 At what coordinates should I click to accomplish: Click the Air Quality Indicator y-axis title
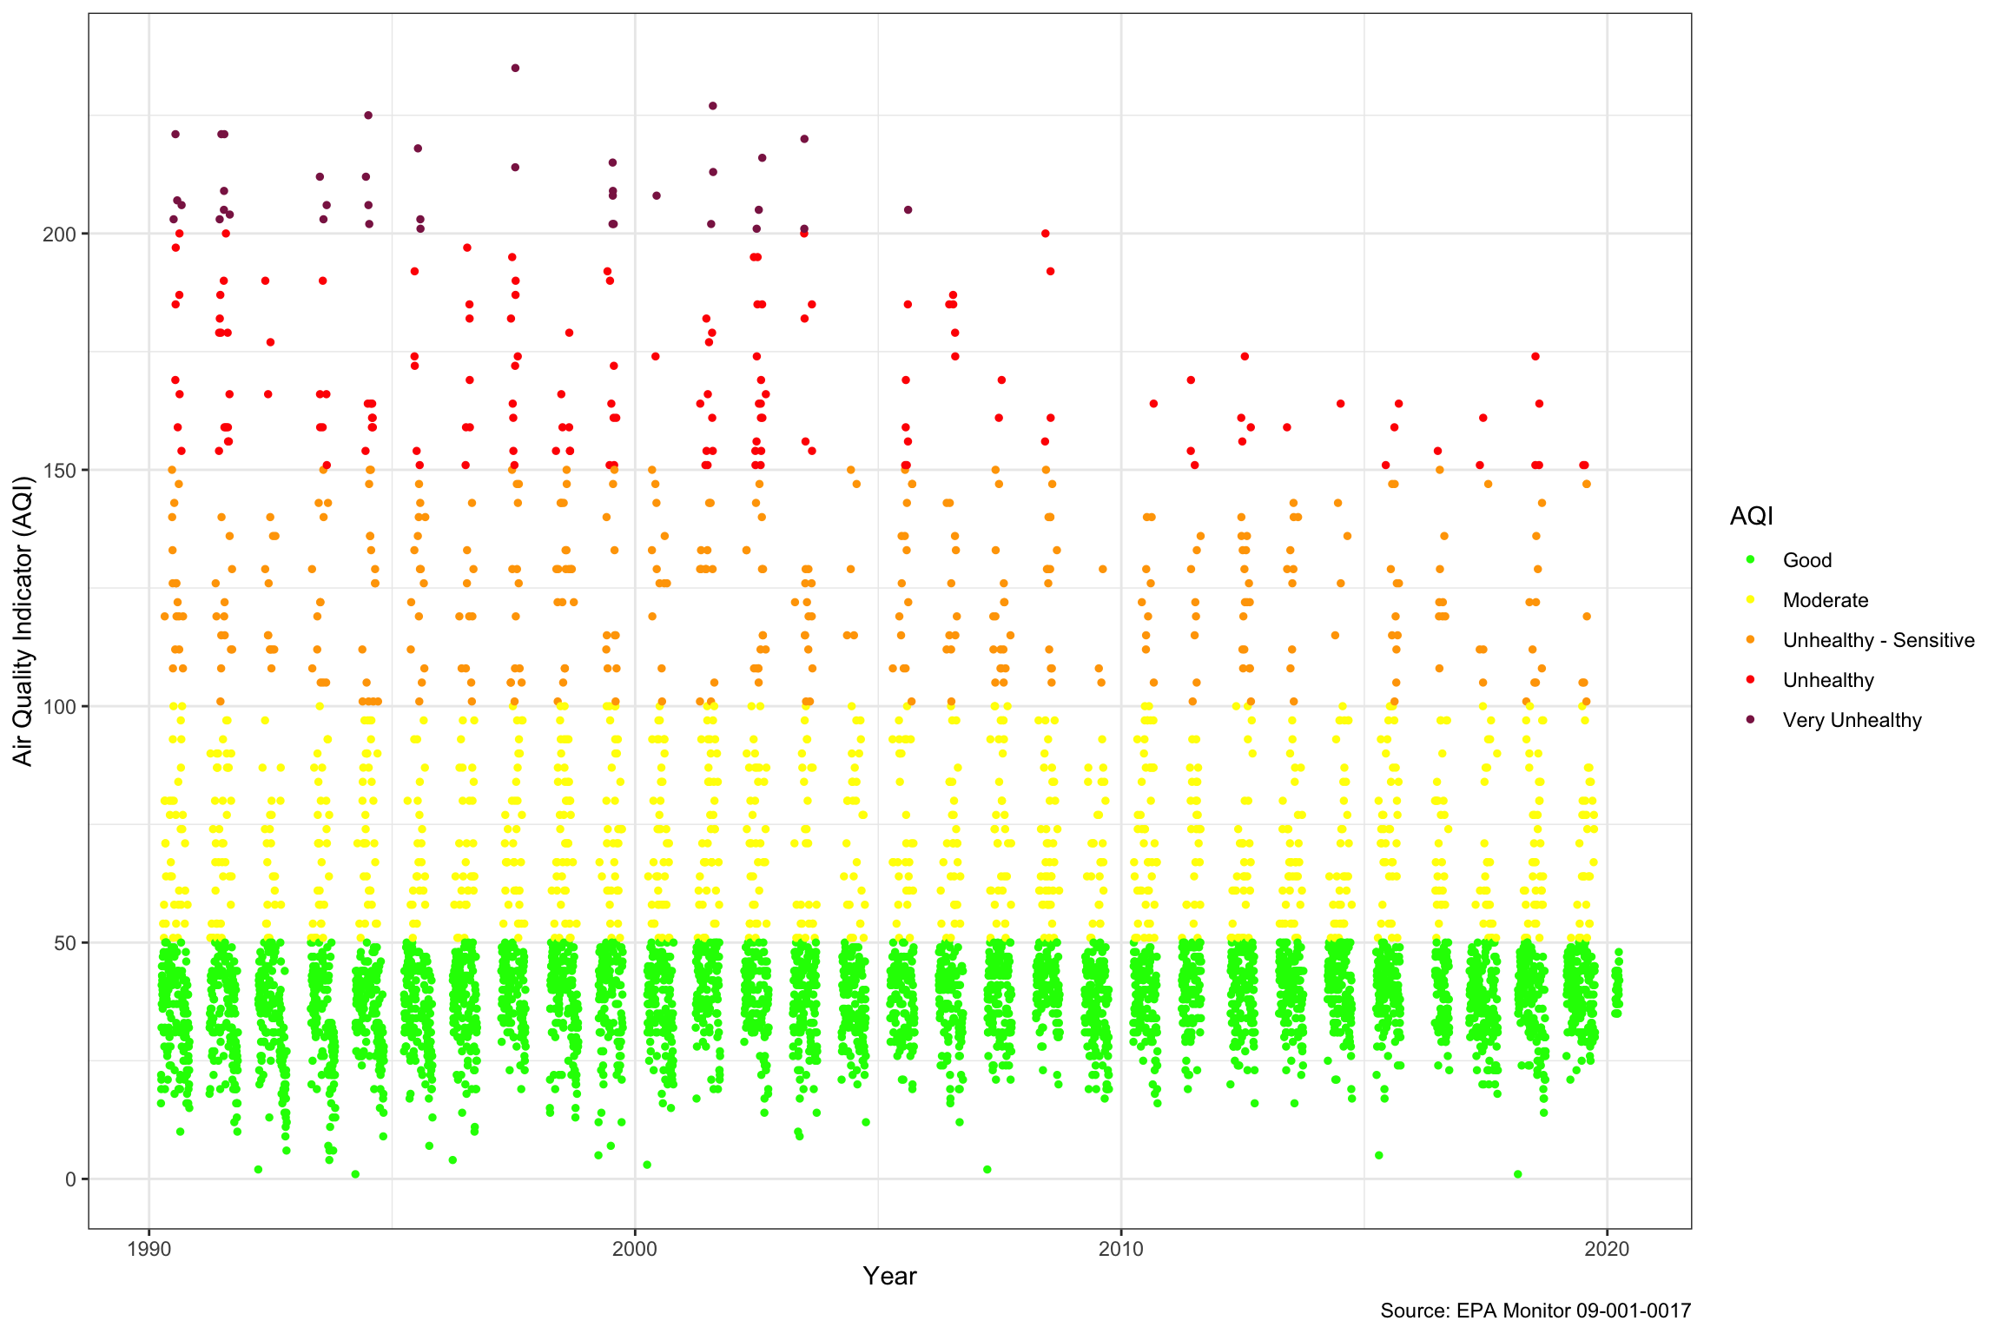click(x=23, y=620)
